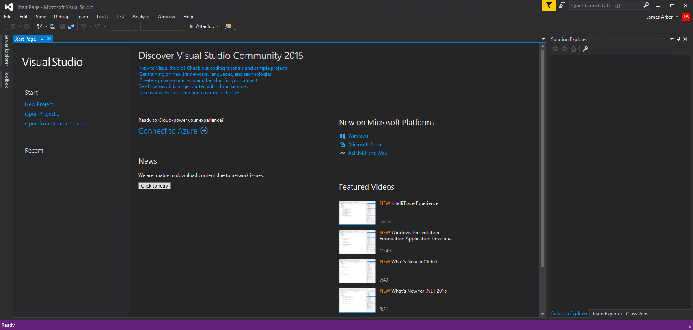This screenshot has width=693, height=330.
Task: Toggle Auto Hide pin on Solution Explorer
Action: tap(678, 39)
